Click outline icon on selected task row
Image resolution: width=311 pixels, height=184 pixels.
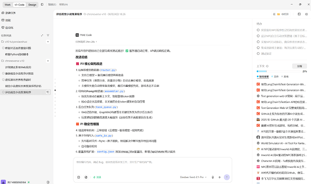click(x=48, y=92)
